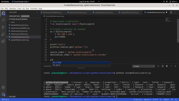Split the editor to the right
The width and height of the screenshot is (179, 101).
pyautogui.click(x=171, y=12)
